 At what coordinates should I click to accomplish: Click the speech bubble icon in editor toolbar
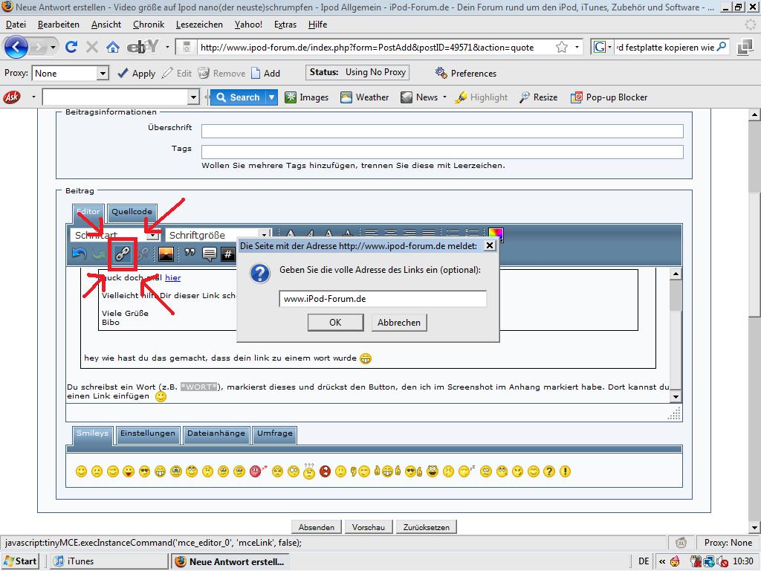coord(209,254)
